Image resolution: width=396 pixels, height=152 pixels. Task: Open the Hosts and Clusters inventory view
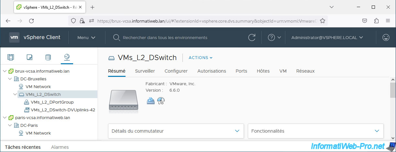[x=11, y=57]
